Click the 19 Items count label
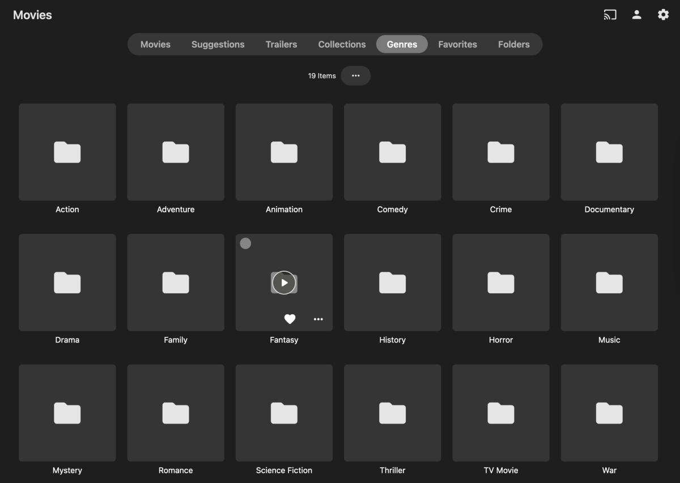Viewport: 680px width, 483px height. pos(320,75)
